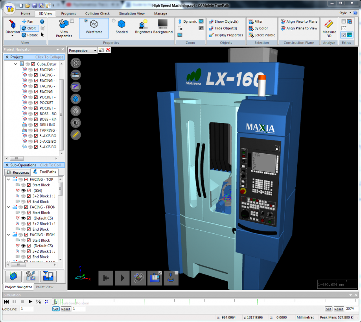Switch to the Resources tab
The width and height of the screenshot is (361, 322).
[18, 172]
